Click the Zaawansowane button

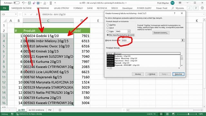pyautogui.click(x=161, y=33)
